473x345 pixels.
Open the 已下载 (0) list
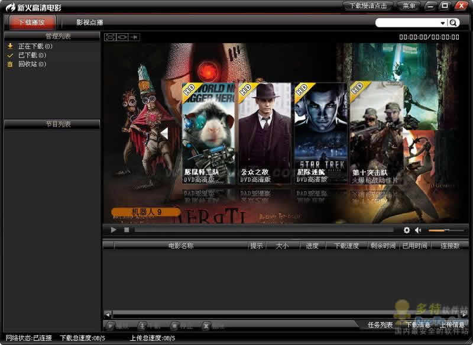click(33, 55)
